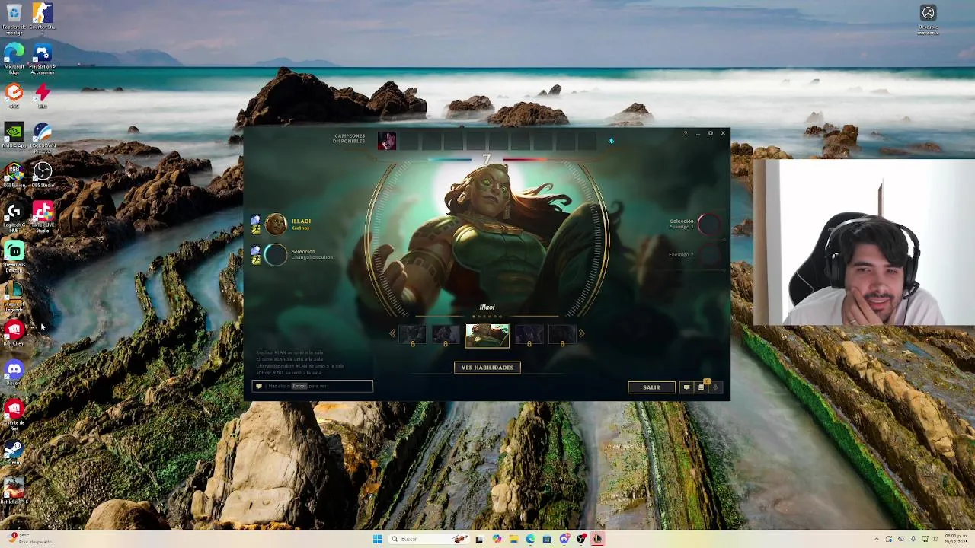Image resolution: width=975 pixels, height=548 pixels.
Task: Go to the previous skin with the left arrow
Action: click(392, 333)
